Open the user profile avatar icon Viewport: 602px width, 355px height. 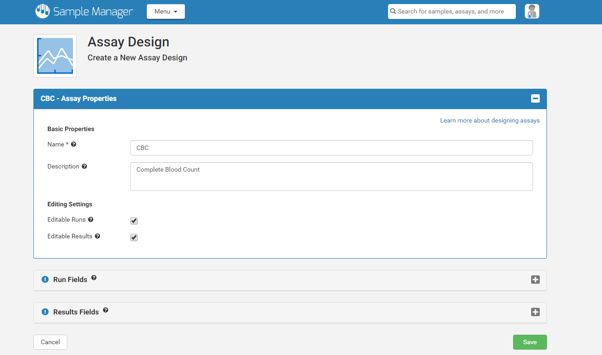(x=532, y=11)
